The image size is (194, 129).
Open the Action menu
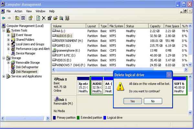[x=18, y=11]
